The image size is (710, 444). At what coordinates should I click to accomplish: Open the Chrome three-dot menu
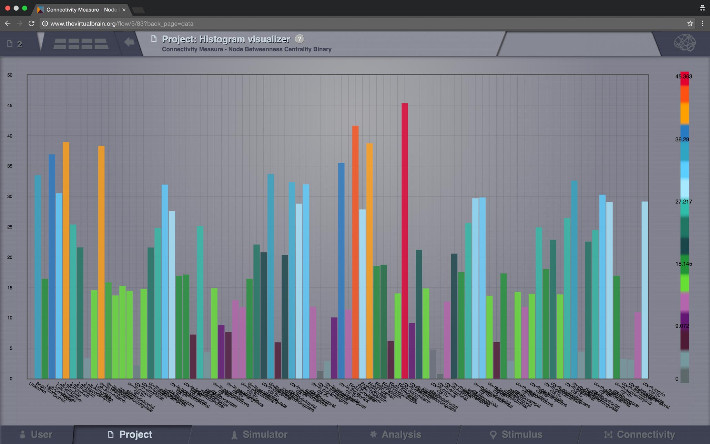tap(702, 23)
